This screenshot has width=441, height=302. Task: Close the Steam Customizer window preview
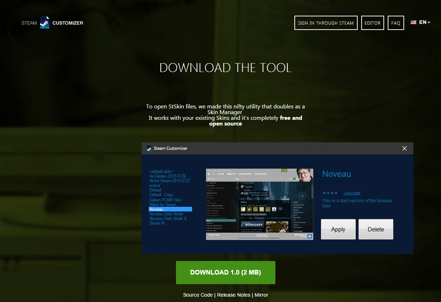tap(405, 148)
